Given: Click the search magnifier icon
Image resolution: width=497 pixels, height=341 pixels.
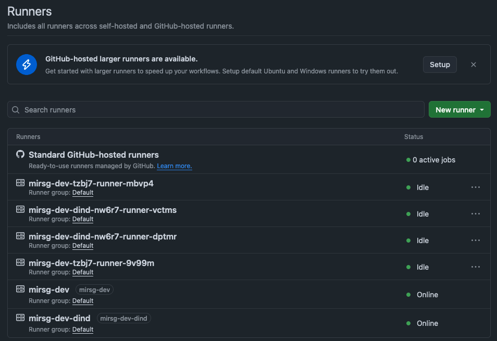Looking at the screenshot, I should tap(16, 110).
